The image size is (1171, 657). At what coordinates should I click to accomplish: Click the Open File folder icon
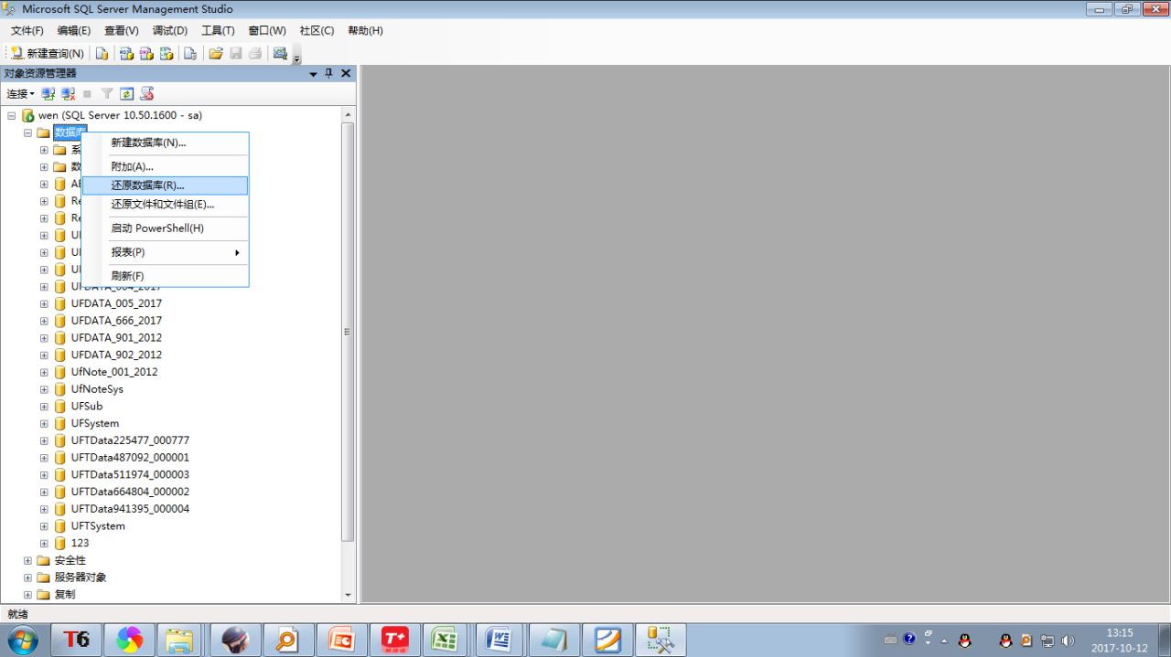pos(216,54)
